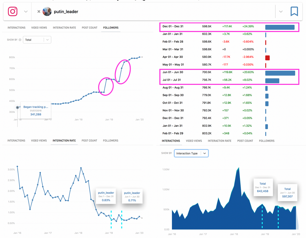Click the -2.964% growth value
The image size is (306, 238).
coord(248,57)
